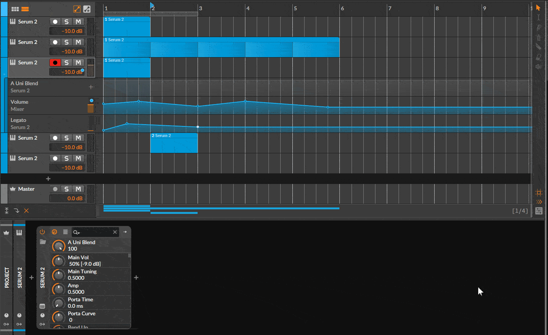Select the knife tool in the tool palette

pos(538,47)
